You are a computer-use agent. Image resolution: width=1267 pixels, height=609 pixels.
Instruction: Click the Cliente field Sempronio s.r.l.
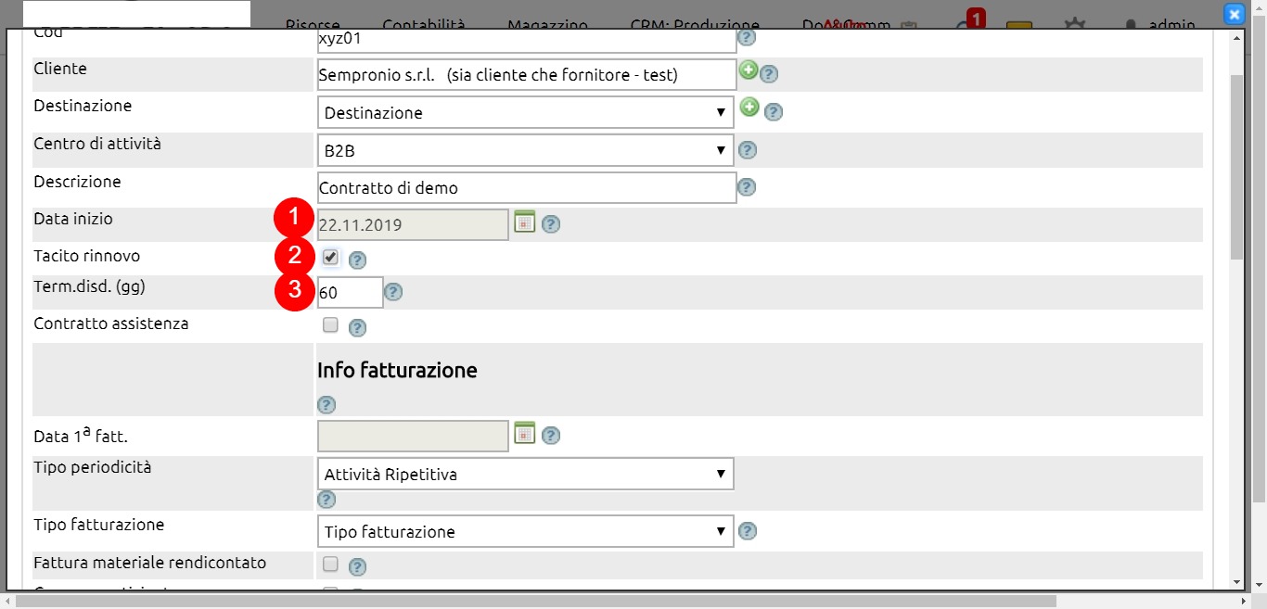526,75
